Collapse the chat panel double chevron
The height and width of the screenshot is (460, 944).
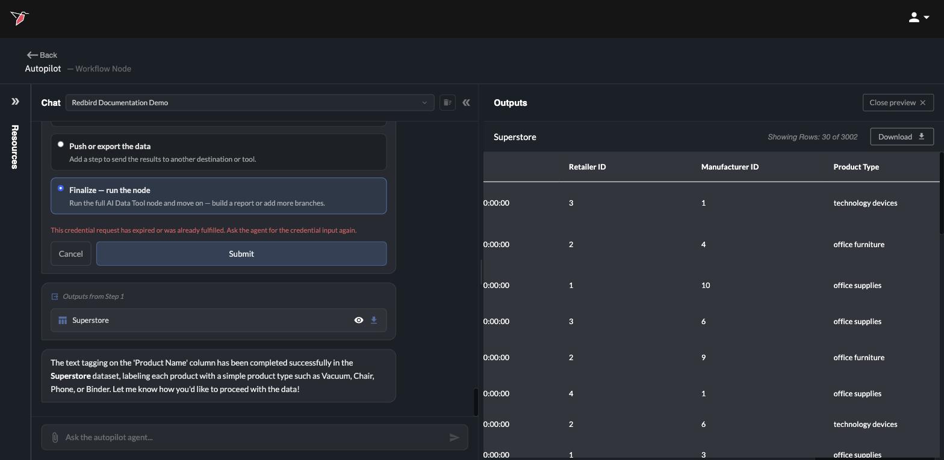coord(466,103)
